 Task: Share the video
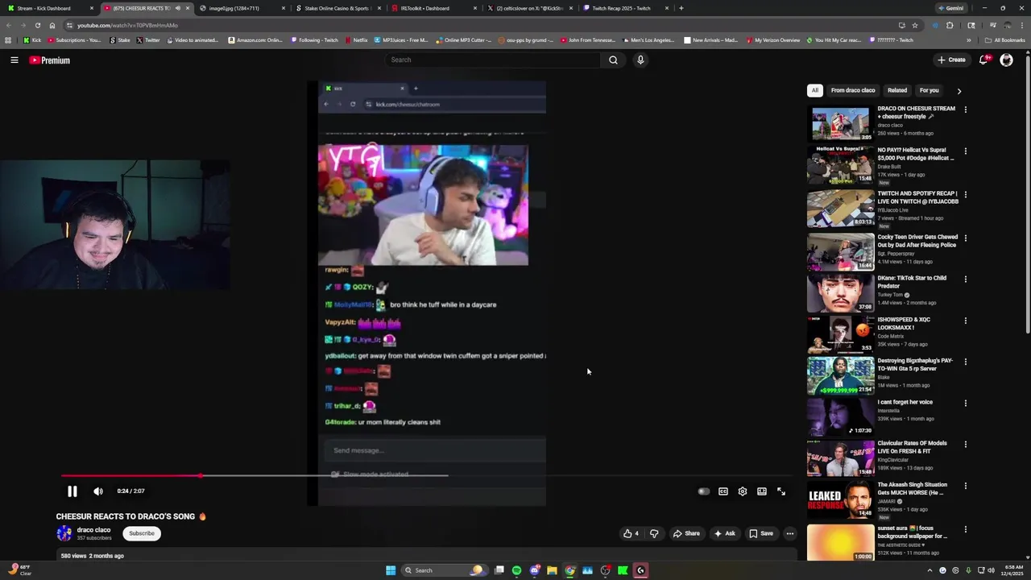686,533
